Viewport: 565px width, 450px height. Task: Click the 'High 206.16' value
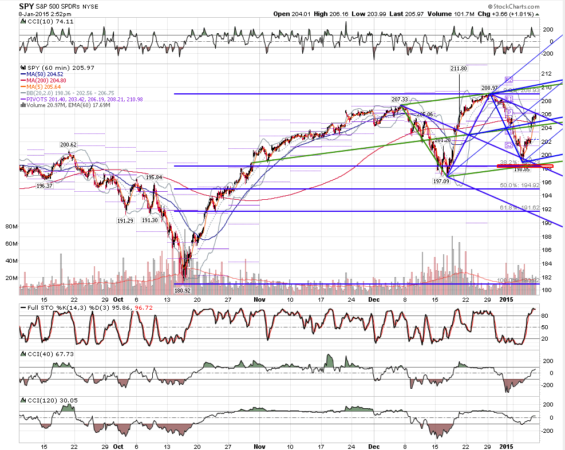pyautogui.click(x=331, y=14)
